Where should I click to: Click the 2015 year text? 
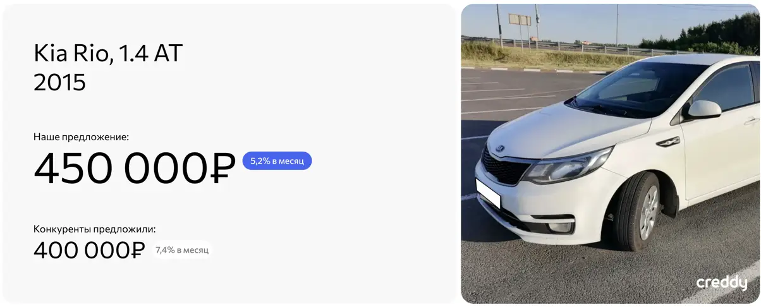point(59,82)
